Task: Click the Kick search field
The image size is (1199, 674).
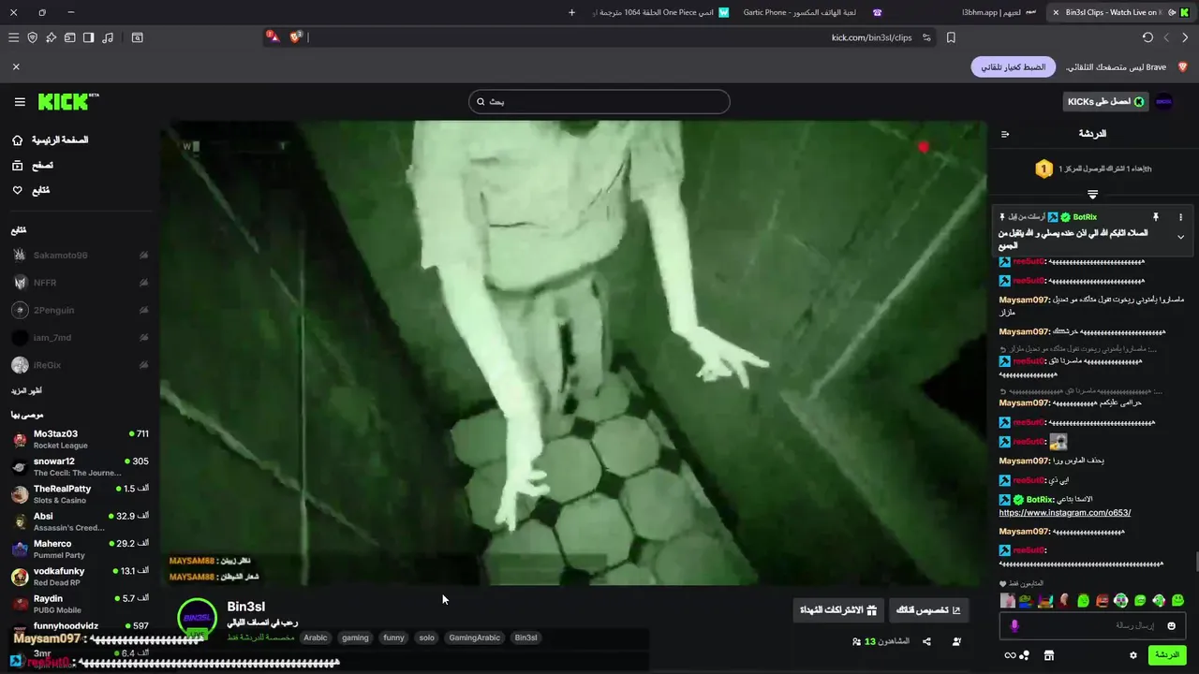Action: (x=599, y=101)
